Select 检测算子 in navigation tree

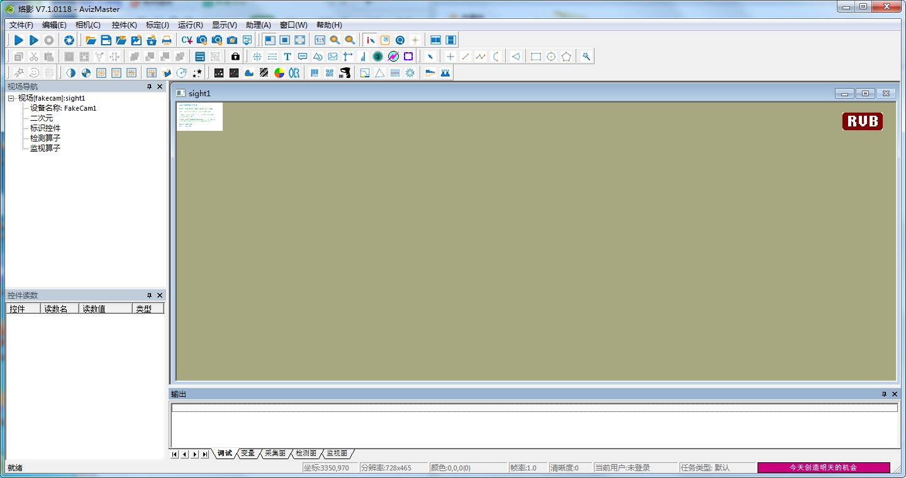point(45,138)
